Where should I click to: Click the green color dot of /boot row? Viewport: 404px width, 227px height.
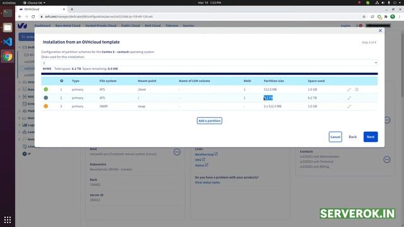tap(46, 90)
